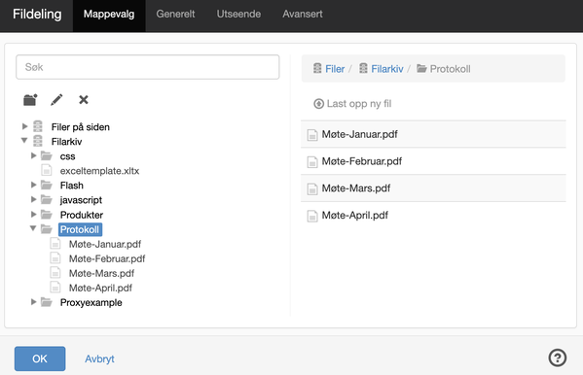Click the Produkter folder icon
Viewport: 583px width, 375px height.
point(47,215)
